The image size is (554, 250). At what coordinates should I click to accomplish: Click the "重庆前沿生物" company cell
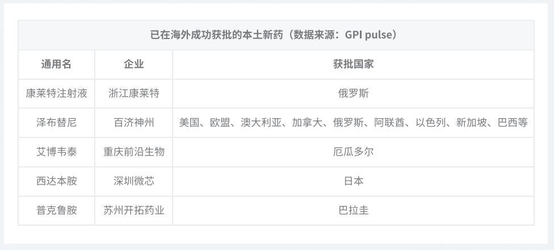[133, 152]
